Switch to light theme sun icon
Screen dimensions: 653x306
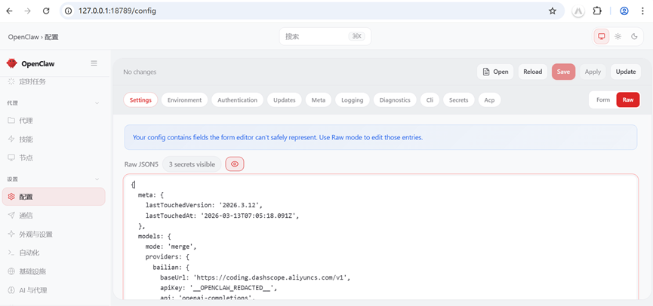pyautogui.click(x=618, y=37)
